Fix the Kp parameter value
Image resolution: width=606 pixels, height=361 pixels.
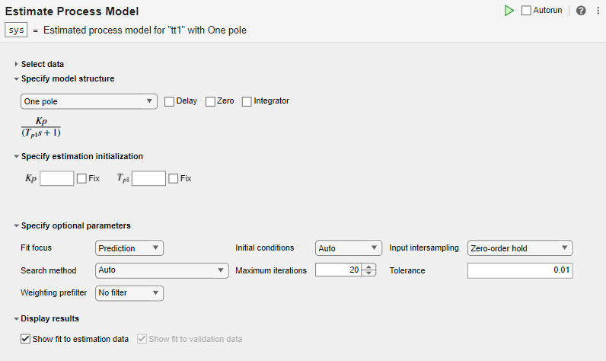pos(81,178)
